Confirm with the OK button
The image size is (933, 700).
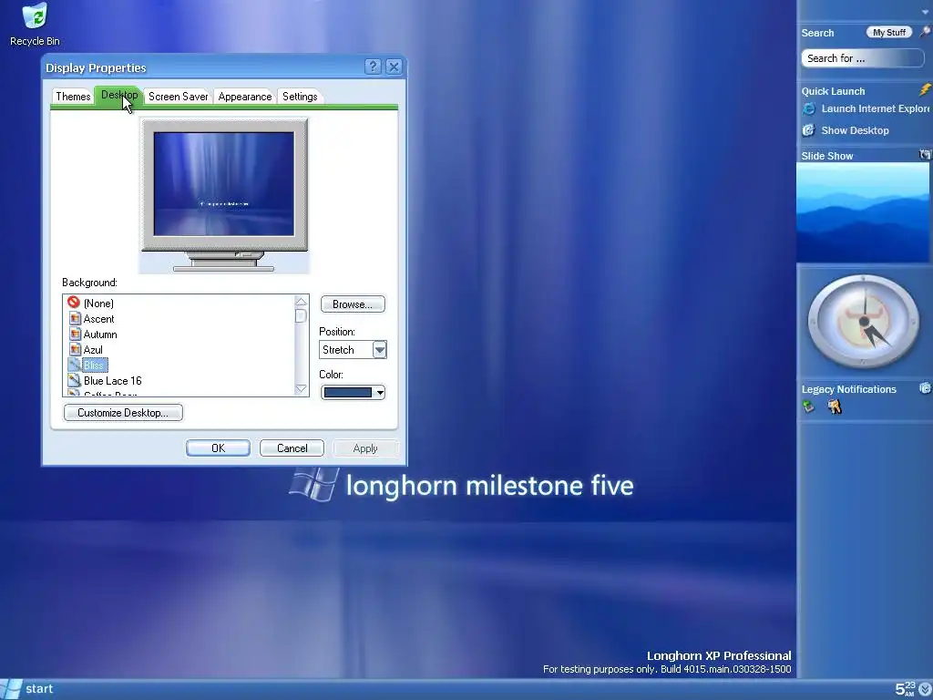click(218, 448)
